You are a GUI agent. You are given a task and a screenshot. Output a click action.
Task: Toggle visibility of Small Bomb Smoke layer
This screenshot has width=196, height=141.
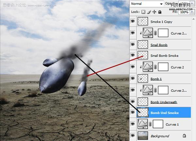tap(133, 55)
